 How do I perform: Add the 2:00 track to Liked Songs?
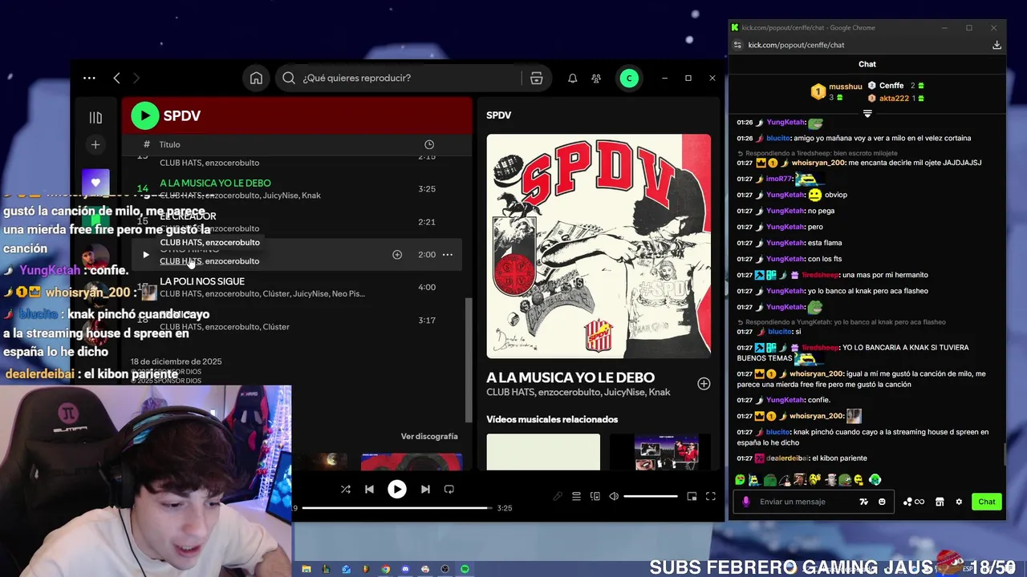click(397, 255)
